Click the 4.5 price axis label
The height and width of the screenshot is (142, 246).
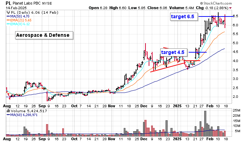pos(235,52)
